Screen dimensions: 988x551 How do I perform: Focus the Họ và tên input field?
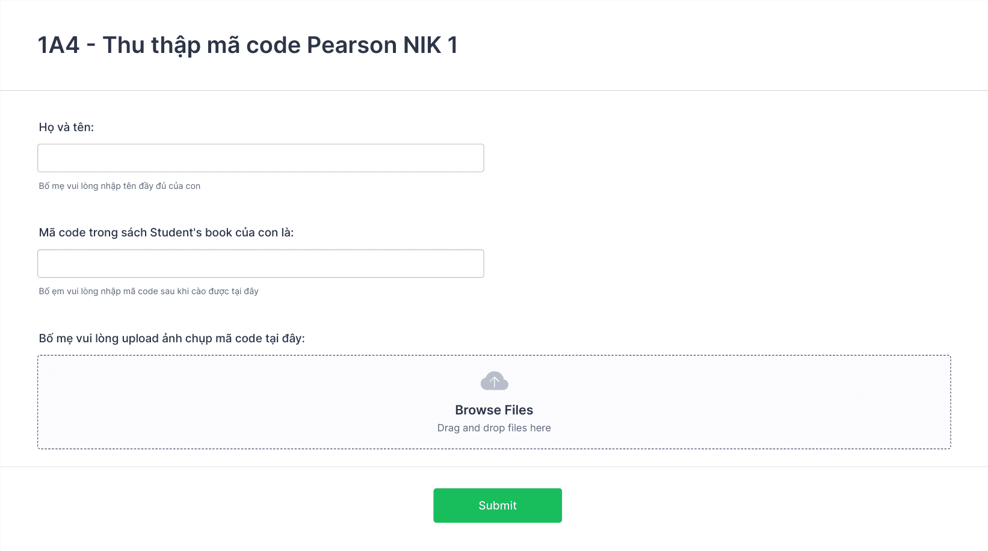(261, 158)
